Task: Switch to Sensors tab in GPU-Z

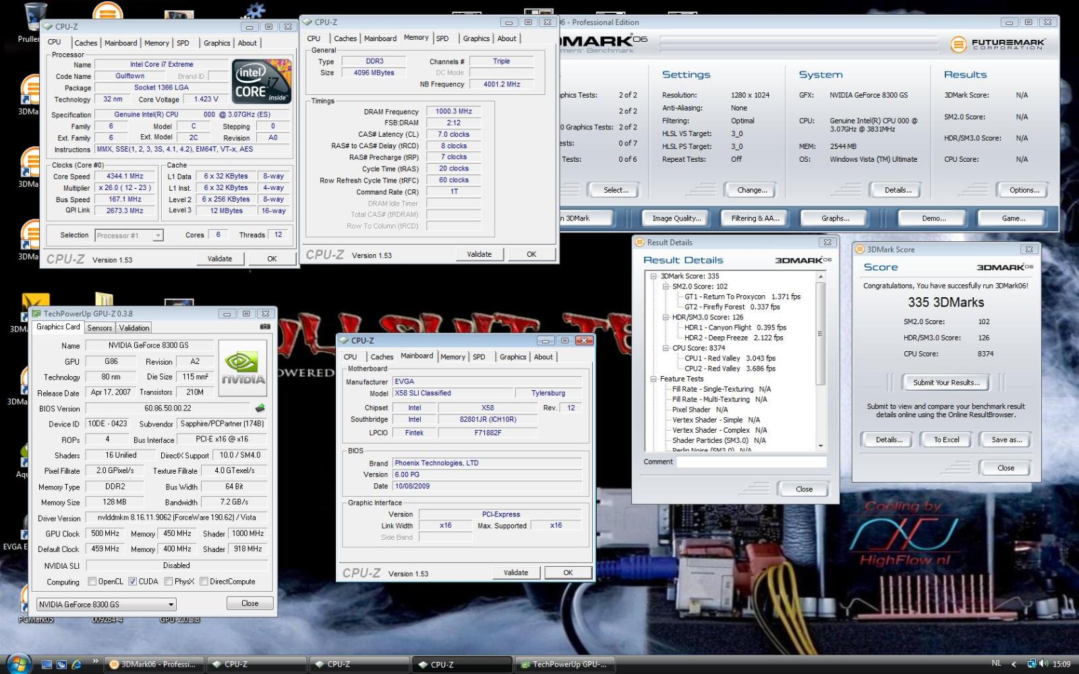Action: (x=100, y=328)
